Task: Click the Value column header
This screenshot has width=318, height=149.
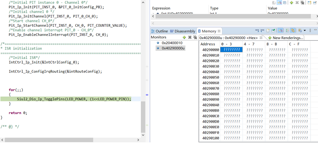Action: point(272,8)
